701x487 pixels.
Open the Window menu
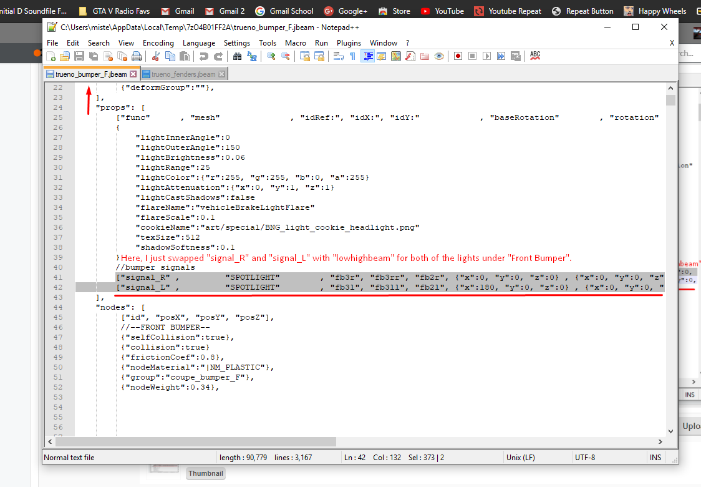pyautogui.click(x=384, y=43)
